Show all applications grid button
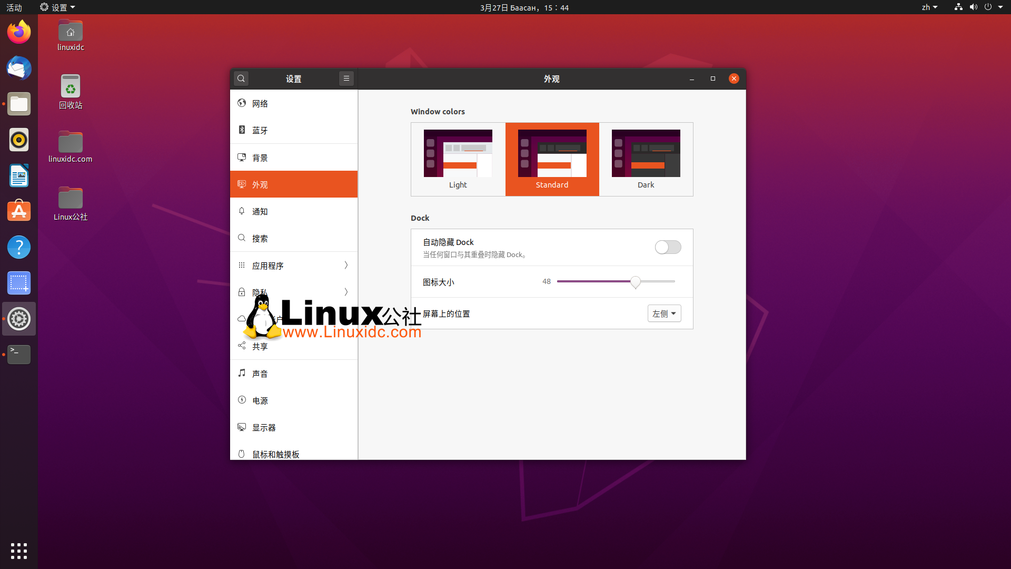 point(19,551)
